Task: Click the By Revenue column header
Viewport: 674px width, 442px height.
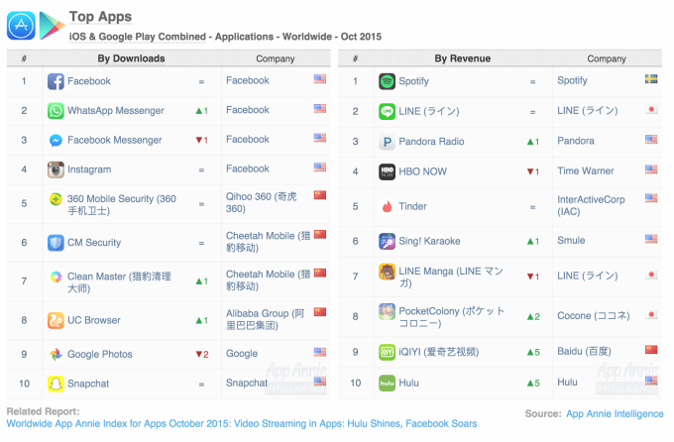Action: [463, 58]
